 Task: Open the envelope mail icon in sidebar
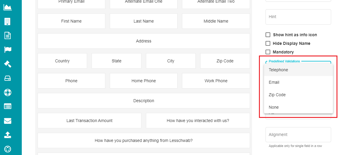(7, 121)
